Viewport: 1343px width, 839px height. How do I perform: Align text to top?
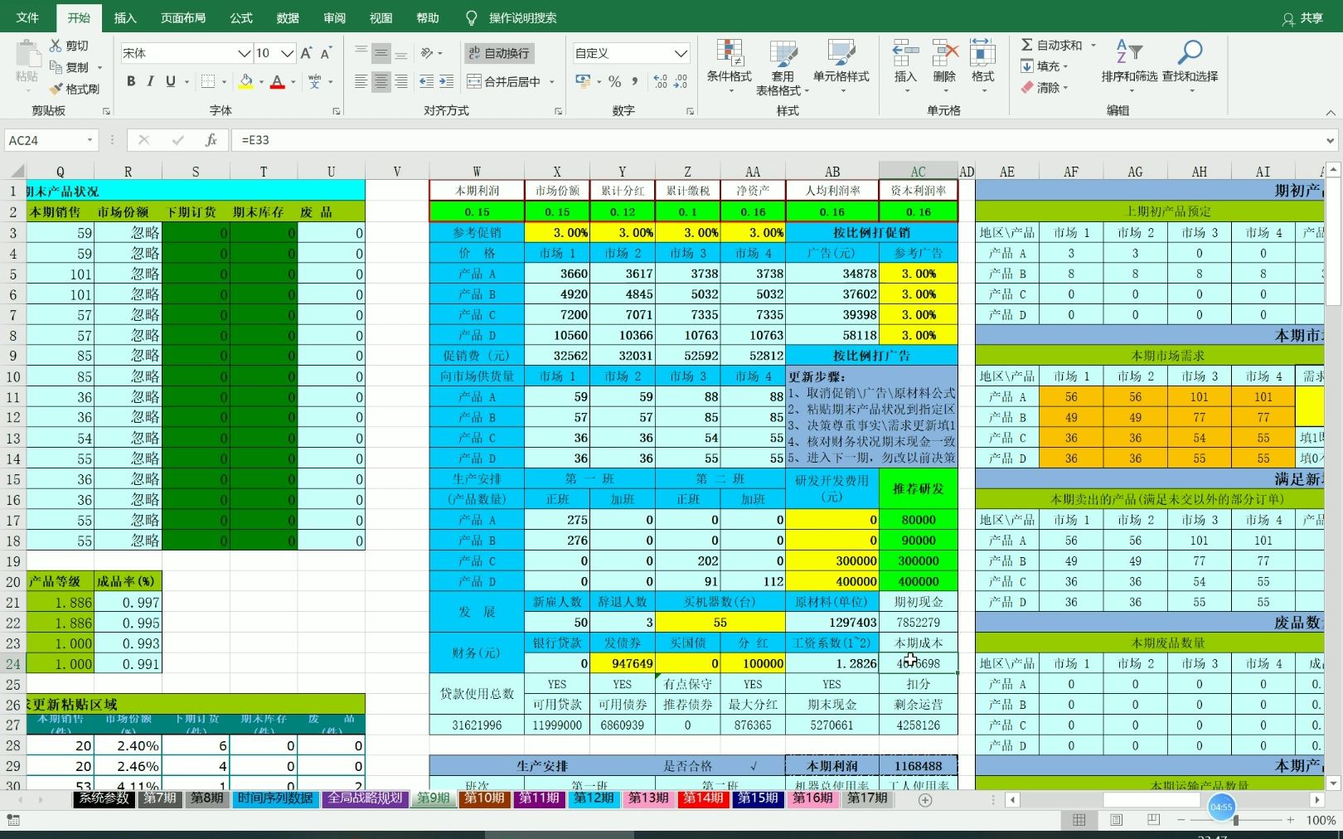tap(361, 53)
